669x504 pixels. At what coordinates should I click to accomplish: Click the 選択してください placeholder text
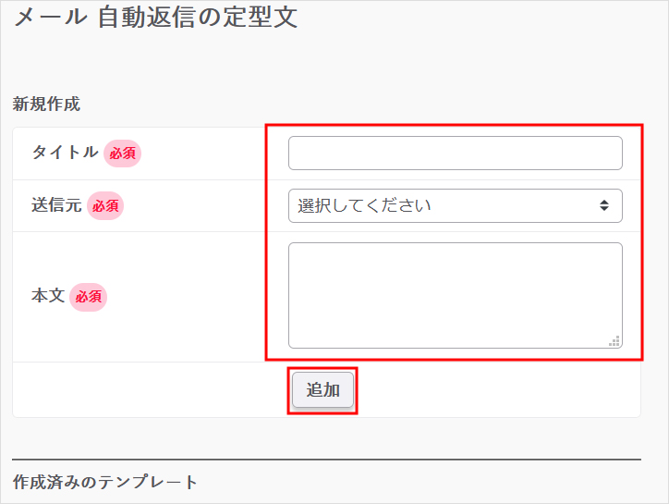coord(364,205)
